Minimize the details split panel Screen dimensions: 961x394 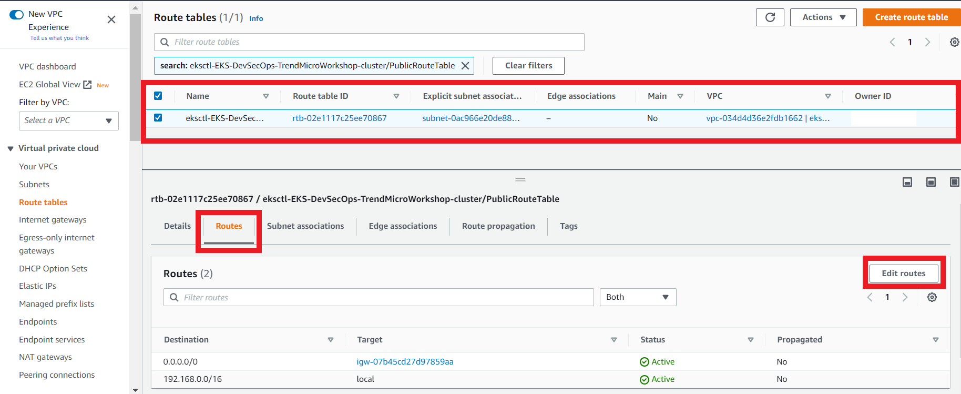coord(907,182)
